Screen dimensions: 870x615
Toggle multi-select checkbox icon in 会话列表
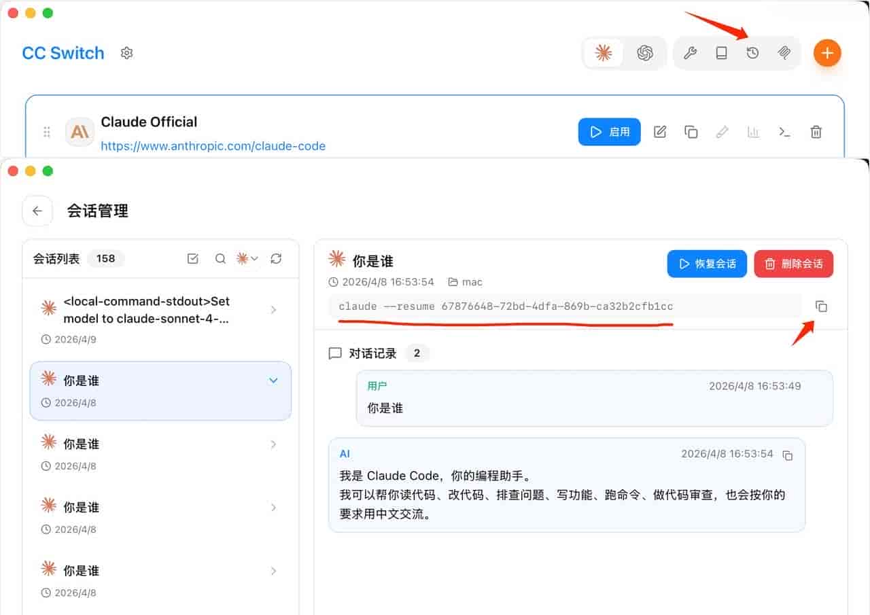pyautogui.click(x=192, y=258)
